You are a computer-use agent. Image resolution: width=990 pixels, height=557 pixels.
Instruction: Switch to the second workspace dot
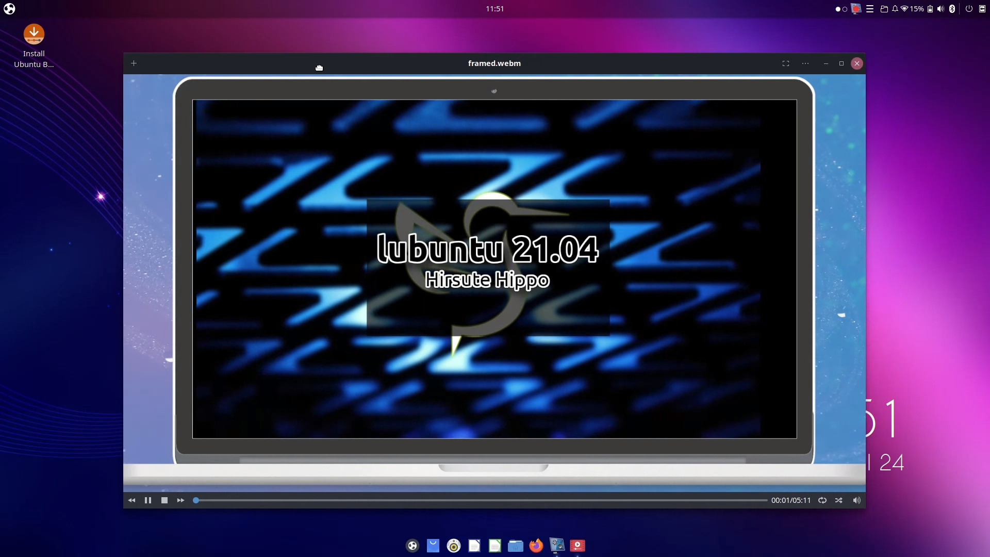click(x=845, y=9)
